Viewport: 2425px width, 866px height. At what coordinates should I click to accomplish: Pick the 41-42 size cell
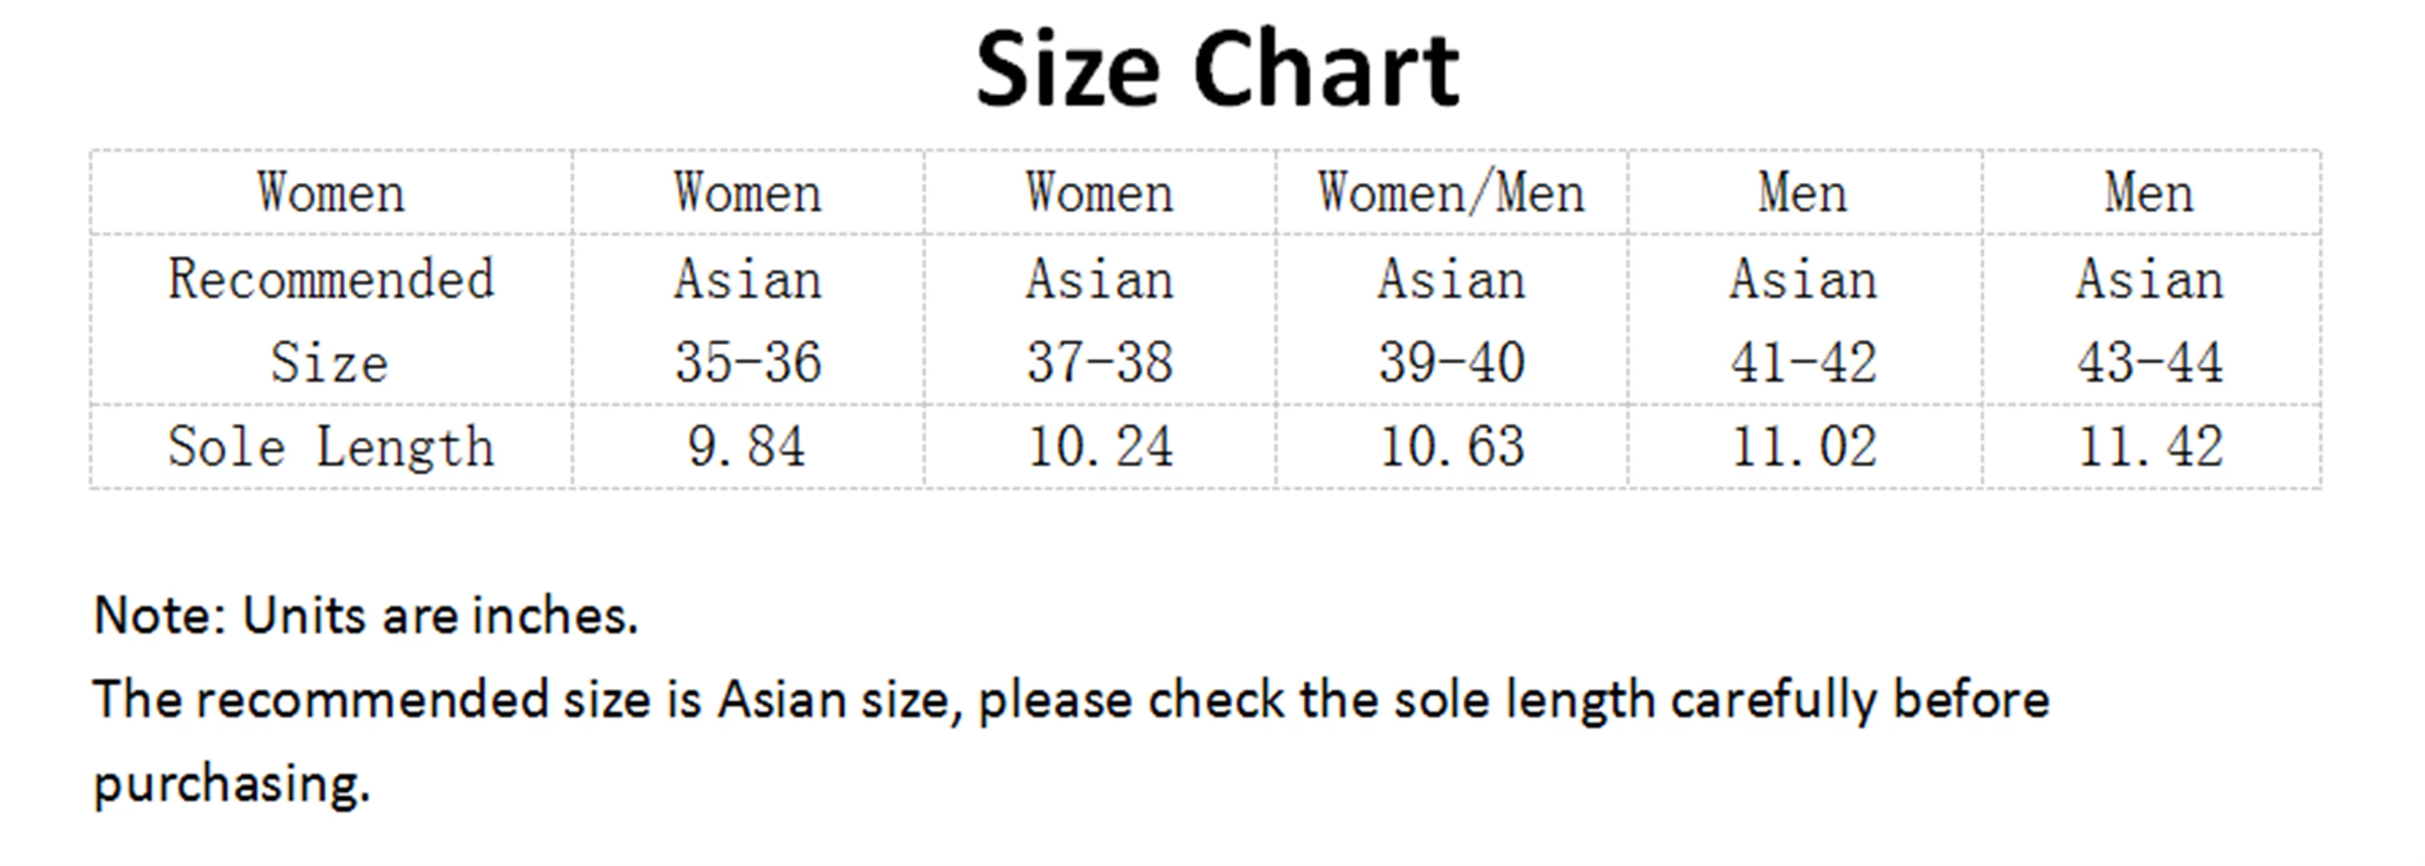(1803, 362)
